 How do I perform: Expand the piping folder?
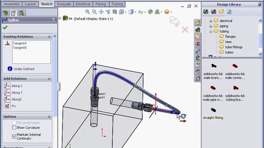(211, 26)
